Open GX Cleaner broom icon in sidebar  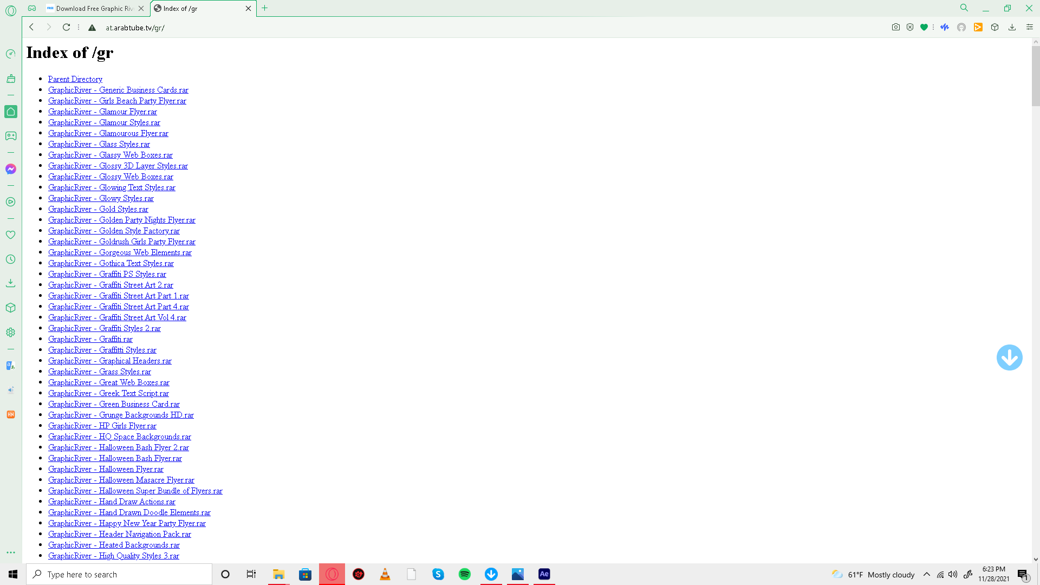[11, 79]
